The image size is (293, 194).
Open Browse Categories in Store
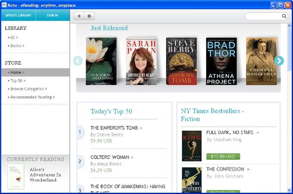point(27,89)
